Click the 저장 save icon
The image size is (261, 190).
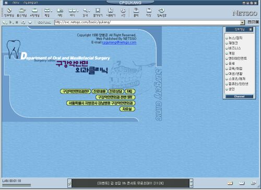point(149,12)
